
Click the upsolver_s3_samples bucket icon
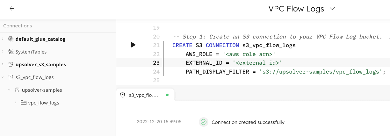coord(11,65)
